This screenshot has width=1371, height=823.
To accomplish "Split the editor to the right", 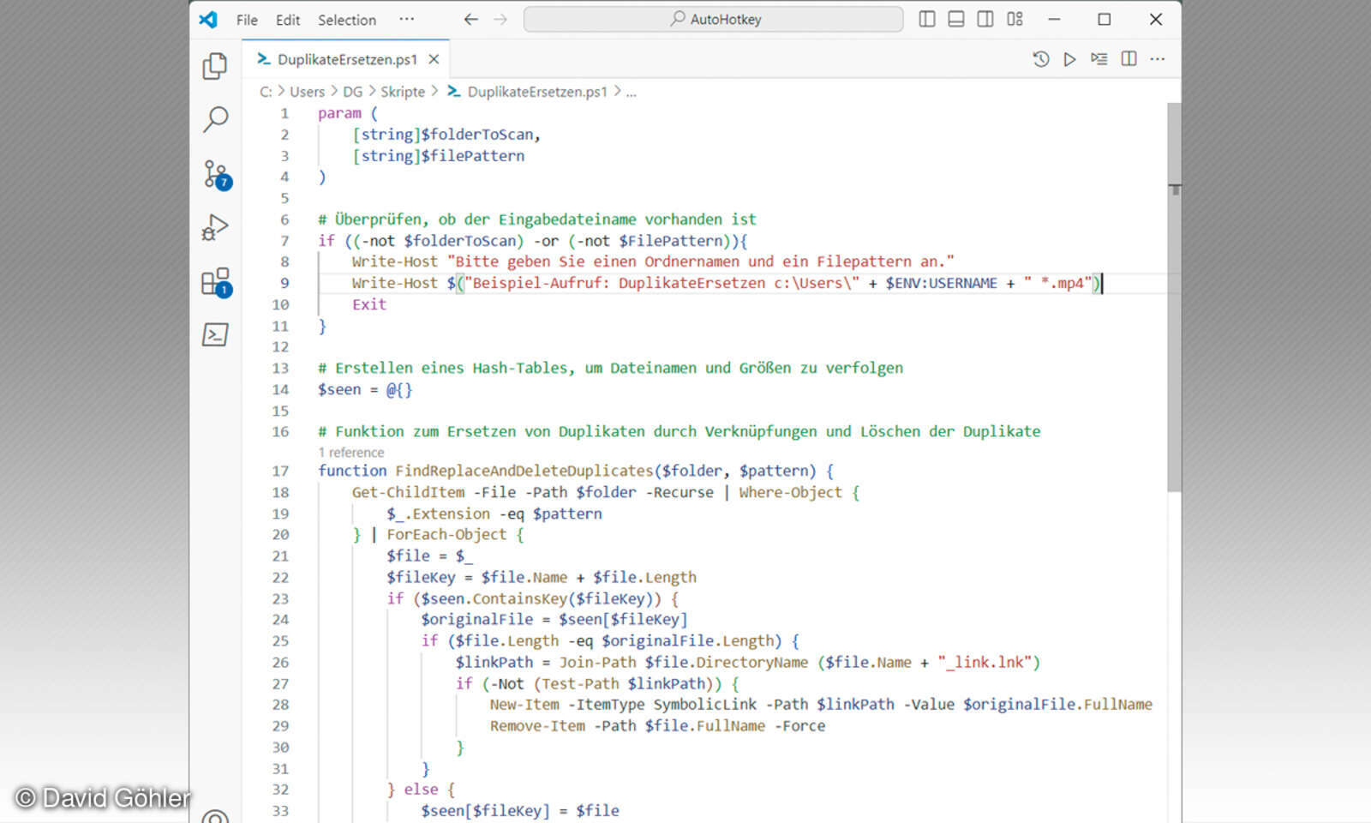I will click(x=1129, y=59).
